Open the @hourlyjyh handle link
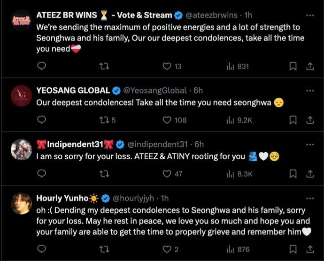 point(133,198)
